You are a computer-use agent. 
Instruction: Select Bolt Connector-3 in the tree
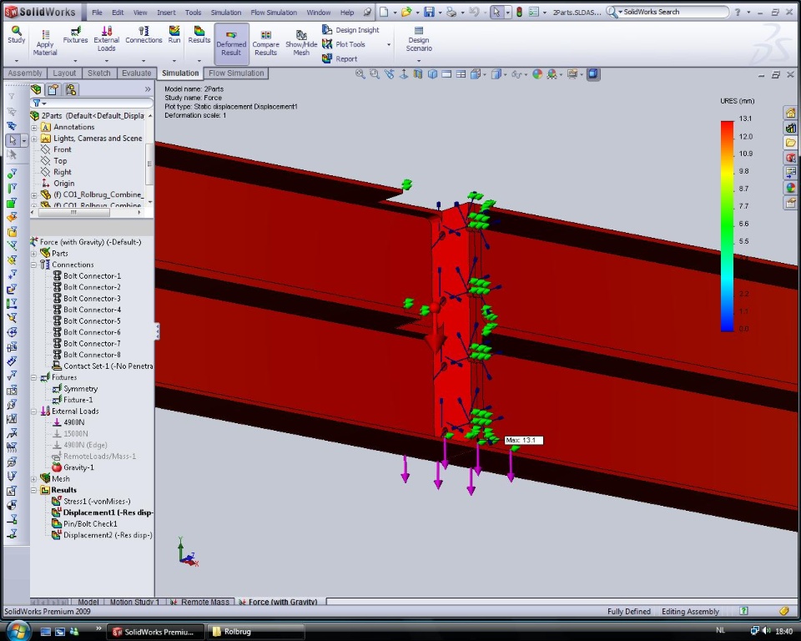coord(92,298)
